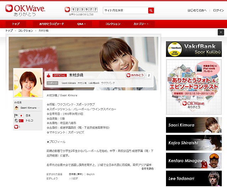This screenshot has height=188, width=227.
Task: Open the ワクフバンク tag link
Action: click(x=108, y=83)
